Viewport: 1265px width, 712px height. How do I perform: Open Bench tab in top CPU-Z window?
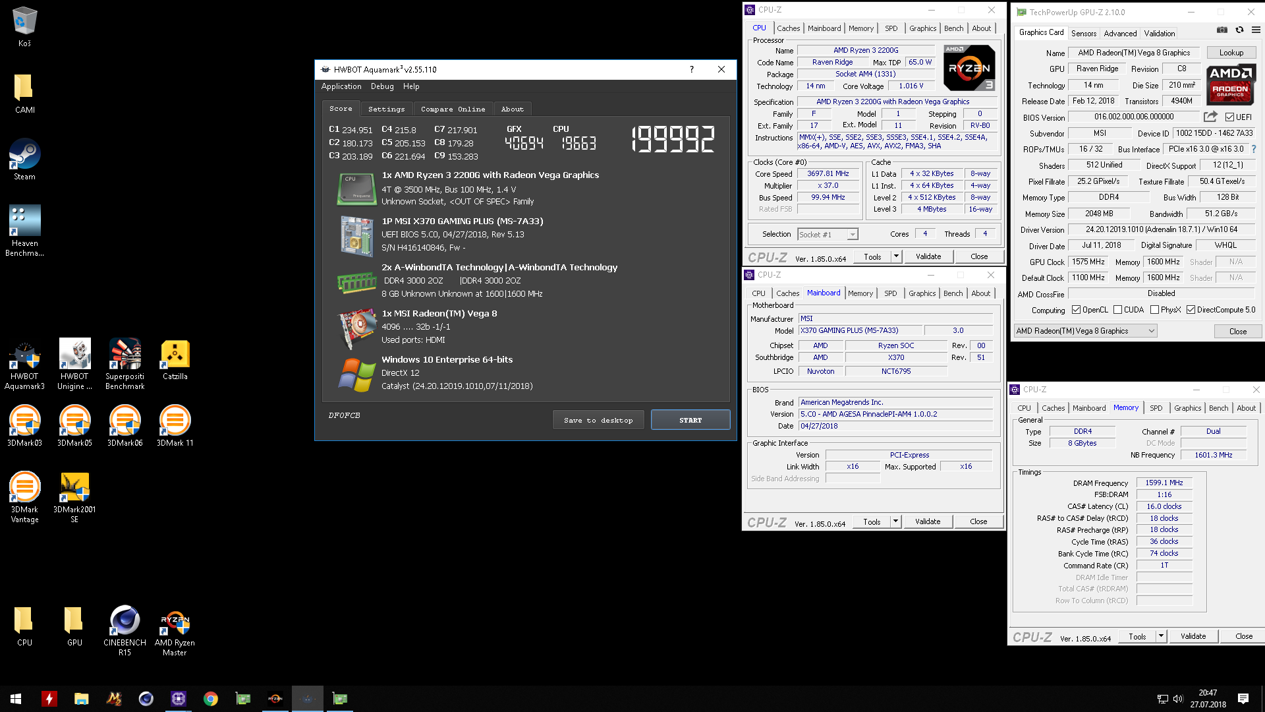pos(953,28)
